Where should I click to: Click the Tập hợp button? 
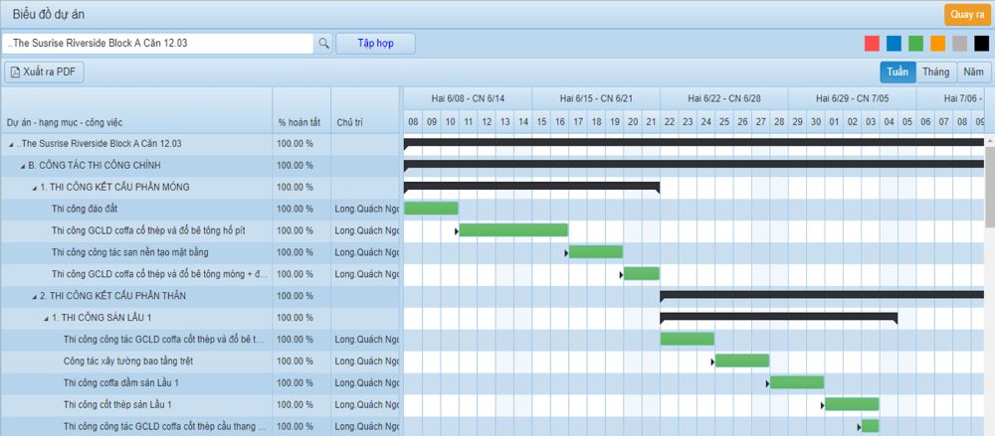tap(374, 44)
